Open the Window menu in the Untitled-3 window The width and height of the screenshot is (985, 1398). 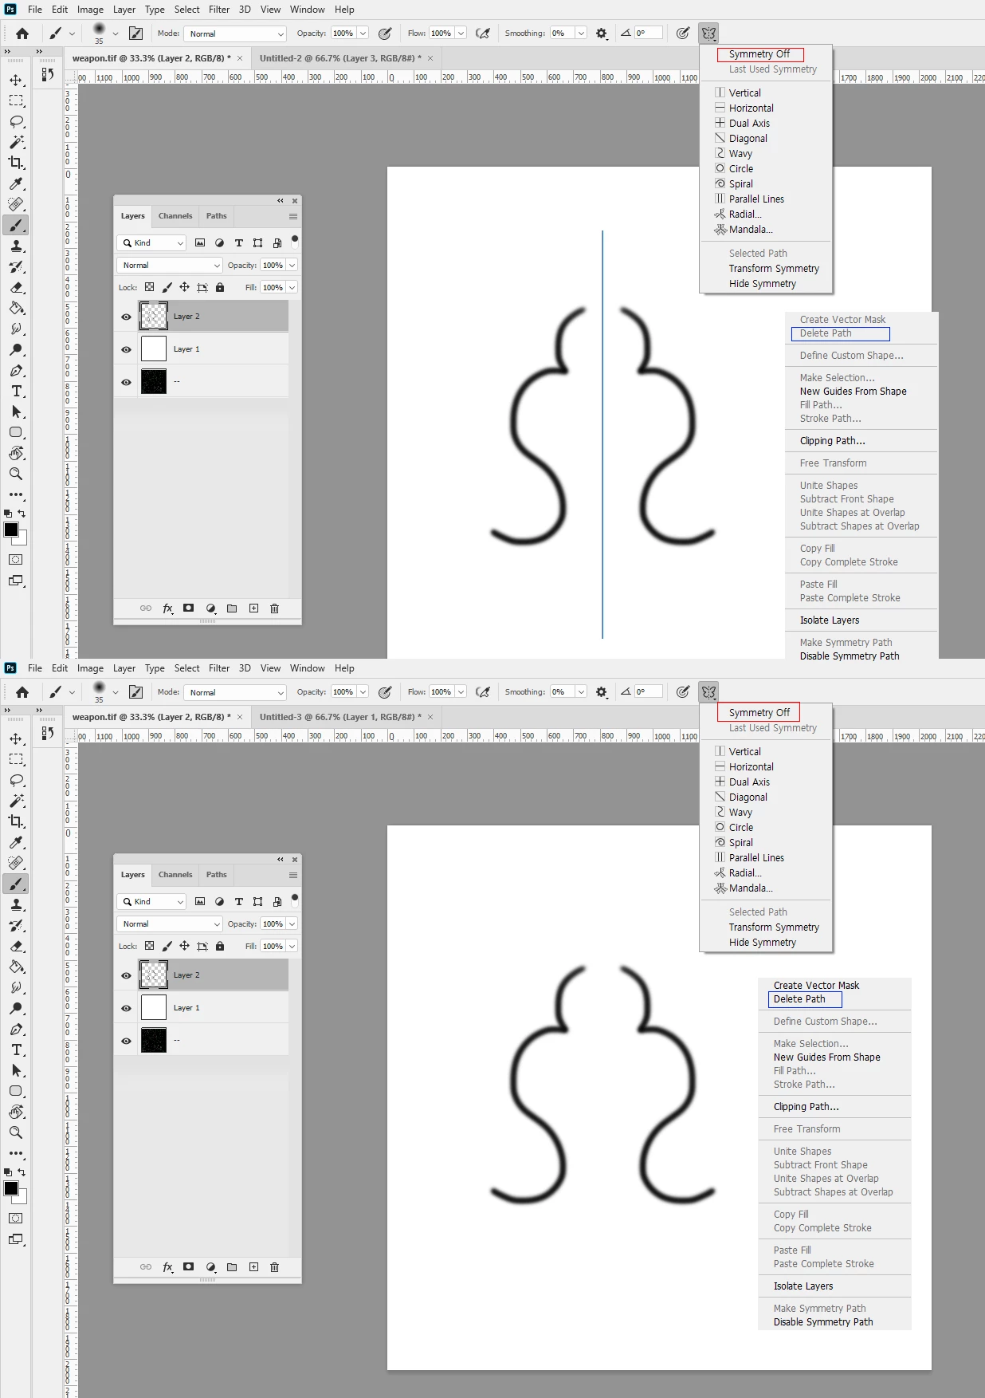(x=307, y=668)
